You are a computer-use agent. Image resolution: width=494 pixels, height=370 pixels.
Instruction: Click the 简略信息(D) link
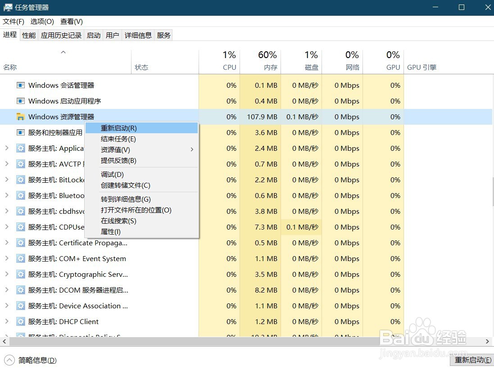pos(37,360)
